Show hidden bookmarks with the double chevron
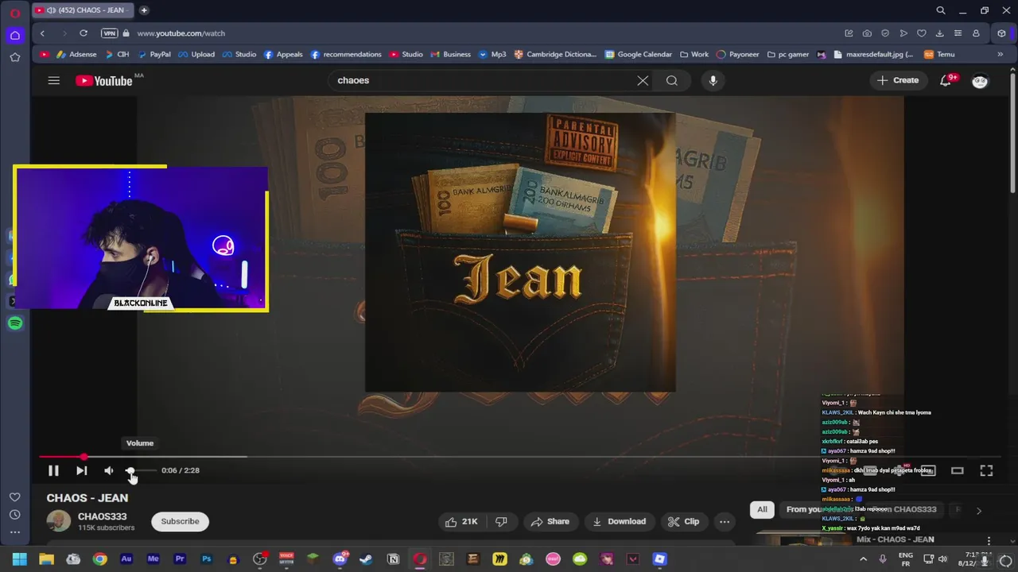 coord(1000,55)
